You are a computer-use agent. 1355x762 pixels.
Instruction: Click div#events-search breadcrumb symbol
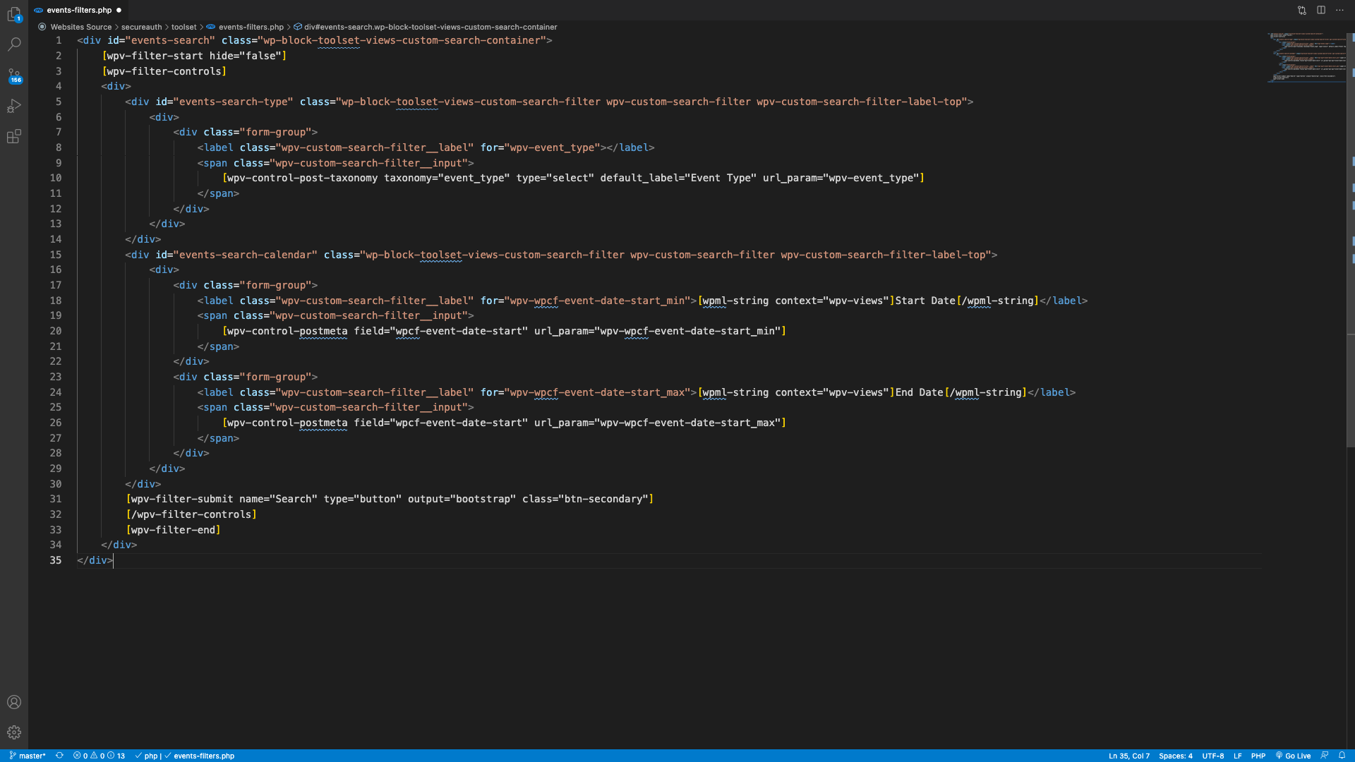430,27
